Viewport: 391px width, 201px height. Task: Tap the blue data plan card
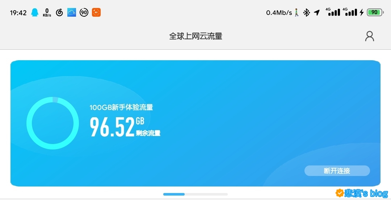(x=195, y=123)
